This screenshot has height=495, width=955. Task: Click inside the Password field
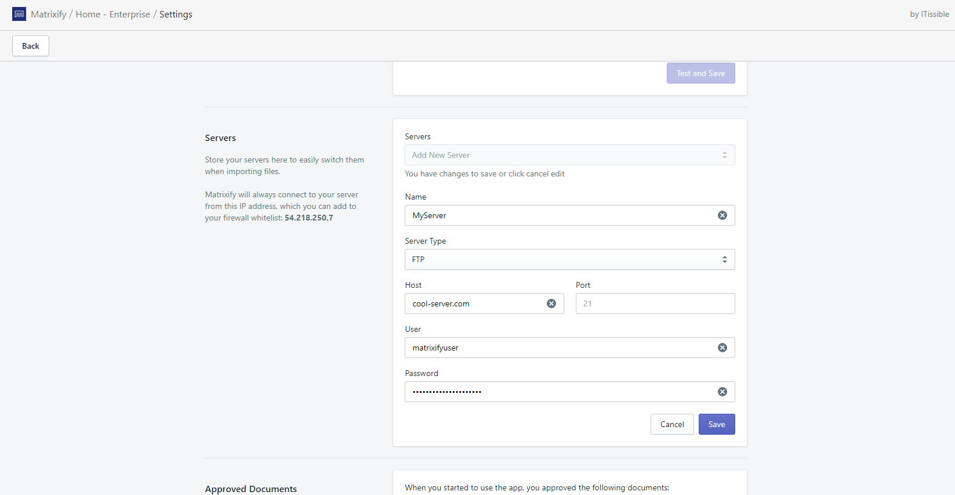pyautogui.click(x=557, y=392)
